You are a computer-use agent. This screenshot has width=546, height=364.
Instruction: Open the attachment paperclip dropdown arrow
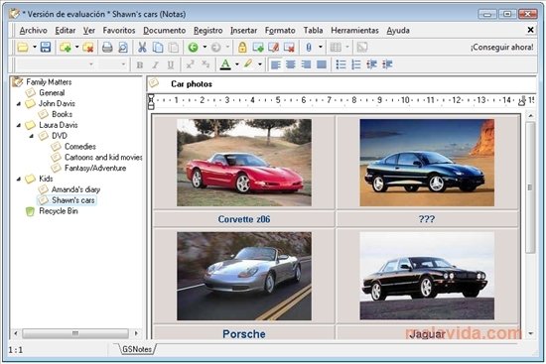point(321,47)
